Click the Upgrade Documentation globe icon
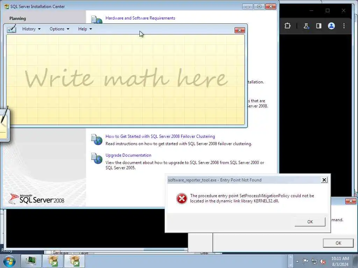358x268 pixels. pyautogui.click(x=96, y=158)
